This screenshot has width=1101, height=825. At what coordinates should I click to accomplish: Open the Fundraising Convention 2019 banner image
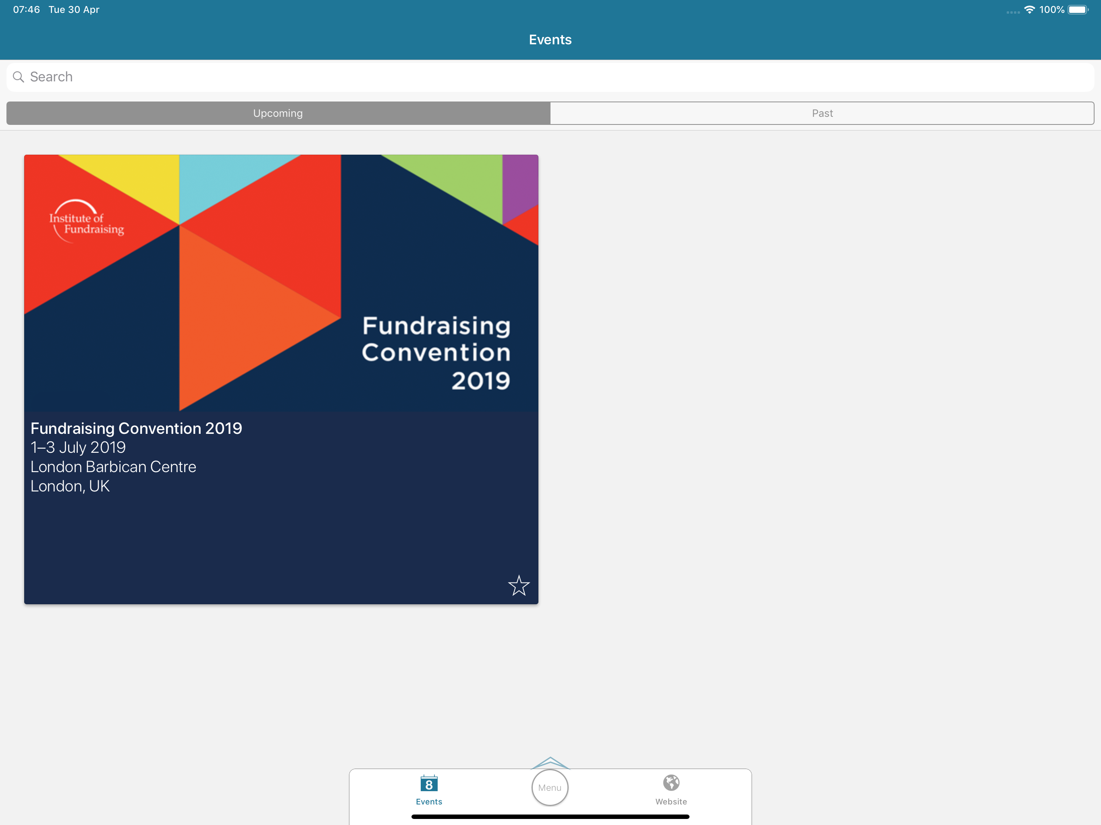point(281,283)
